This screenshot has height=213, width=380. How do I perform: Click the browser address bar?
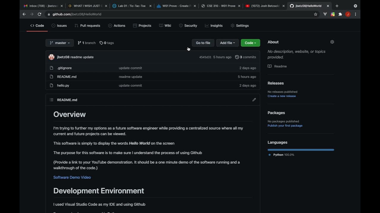click(178, 14)
